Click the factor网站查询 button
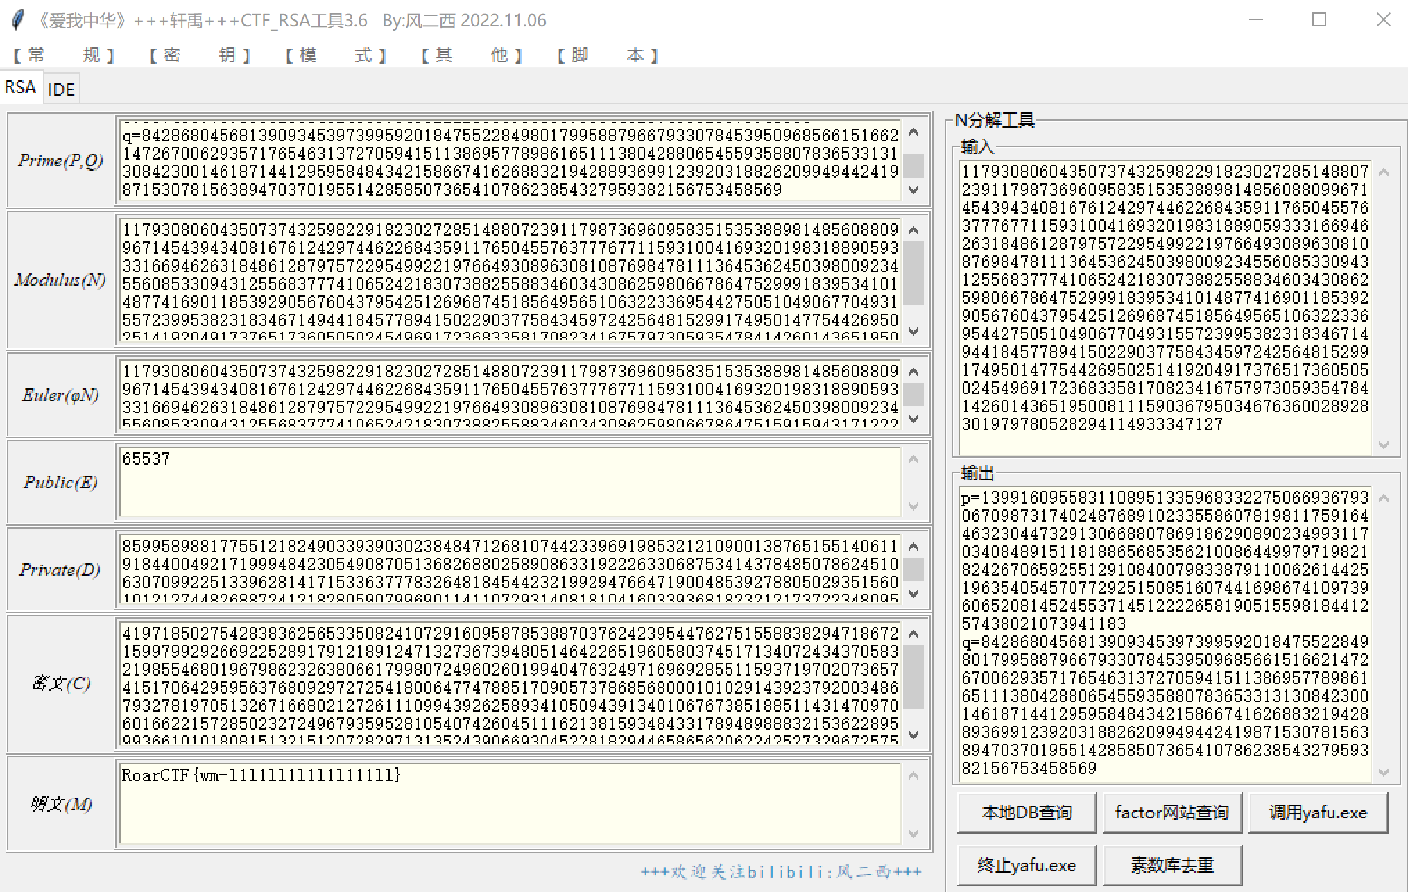The image size is (1408, 892). pyautogui.click(x=1171, y=812)
